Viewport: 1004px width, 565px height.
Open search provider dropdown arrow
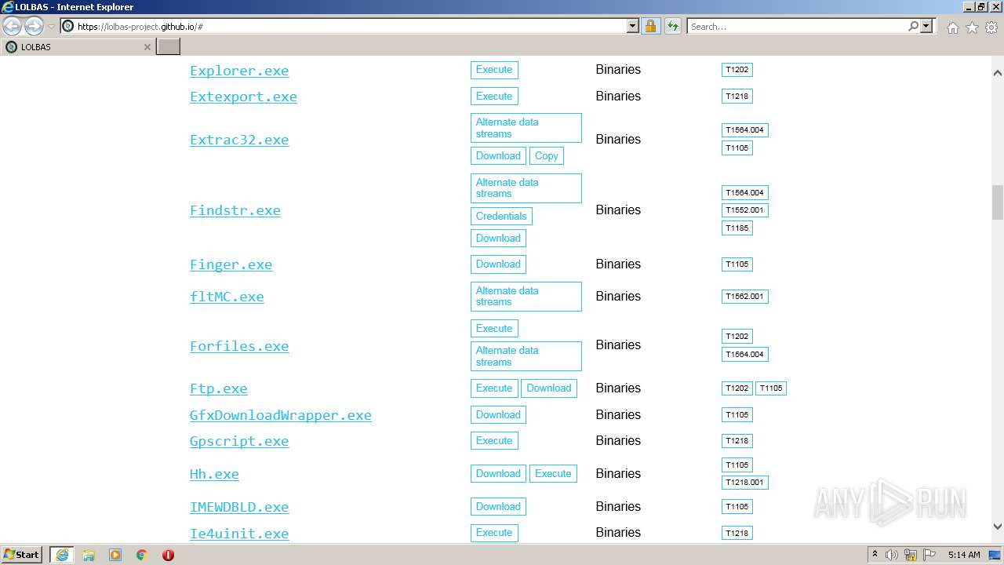click(926, 27)
